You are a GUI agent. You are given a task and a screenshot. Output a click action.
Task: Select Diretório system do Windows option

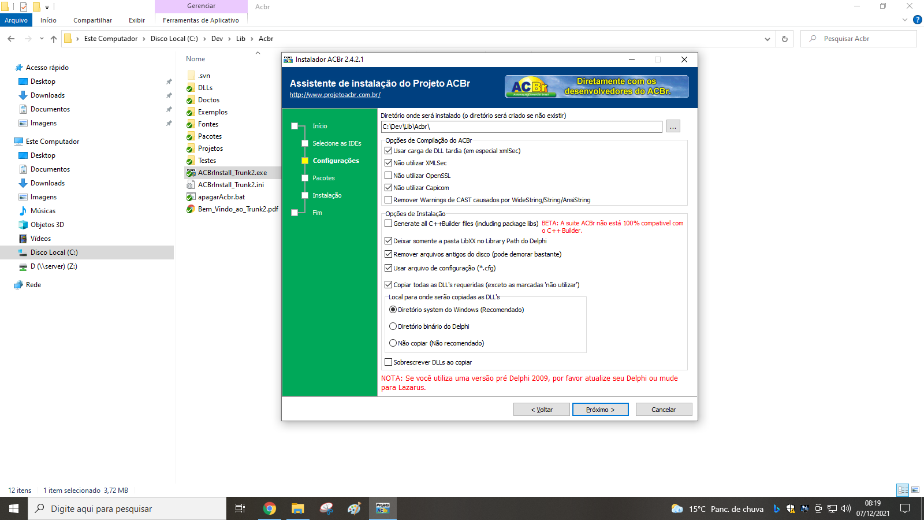tap(393, 310)
